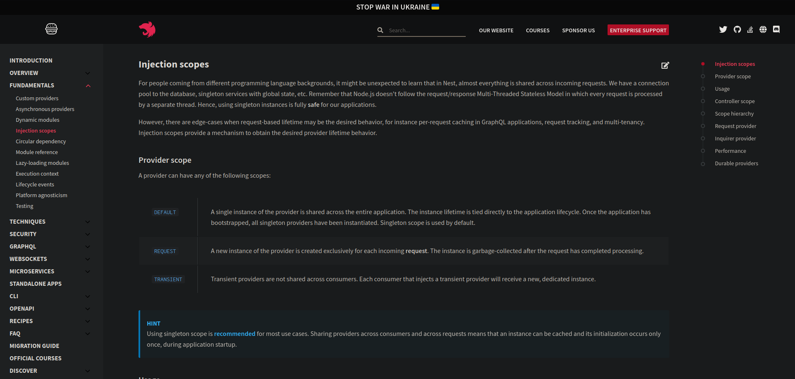Screen dimensions: 795x379
Task: Open Module reference page
Action: click(x=36, y=152)
